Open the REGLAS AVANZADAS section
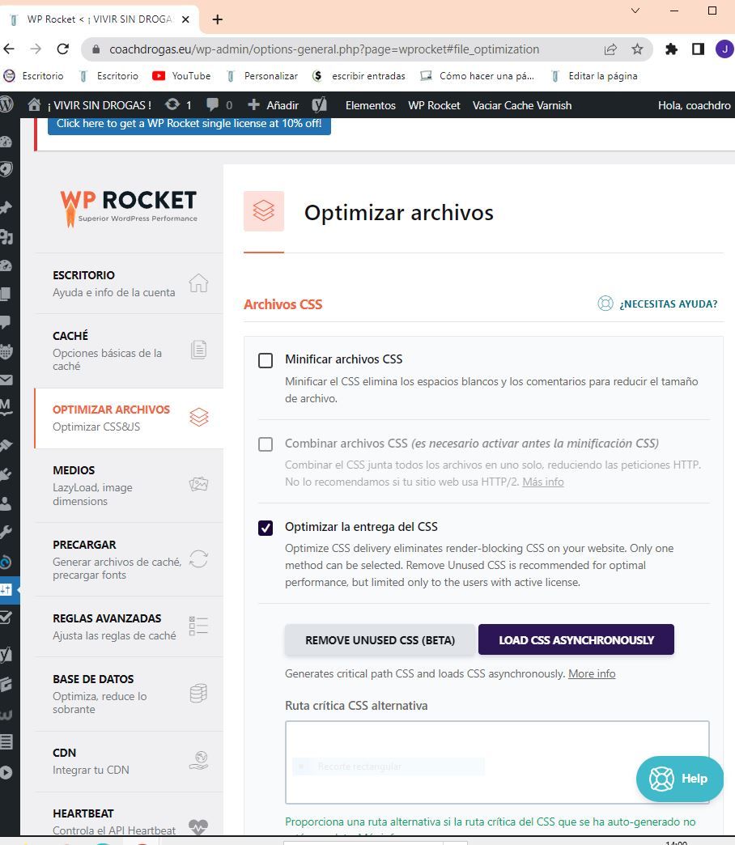Image resolution: width=735 pixels, height=845 pixels. (x=129, y=626)
